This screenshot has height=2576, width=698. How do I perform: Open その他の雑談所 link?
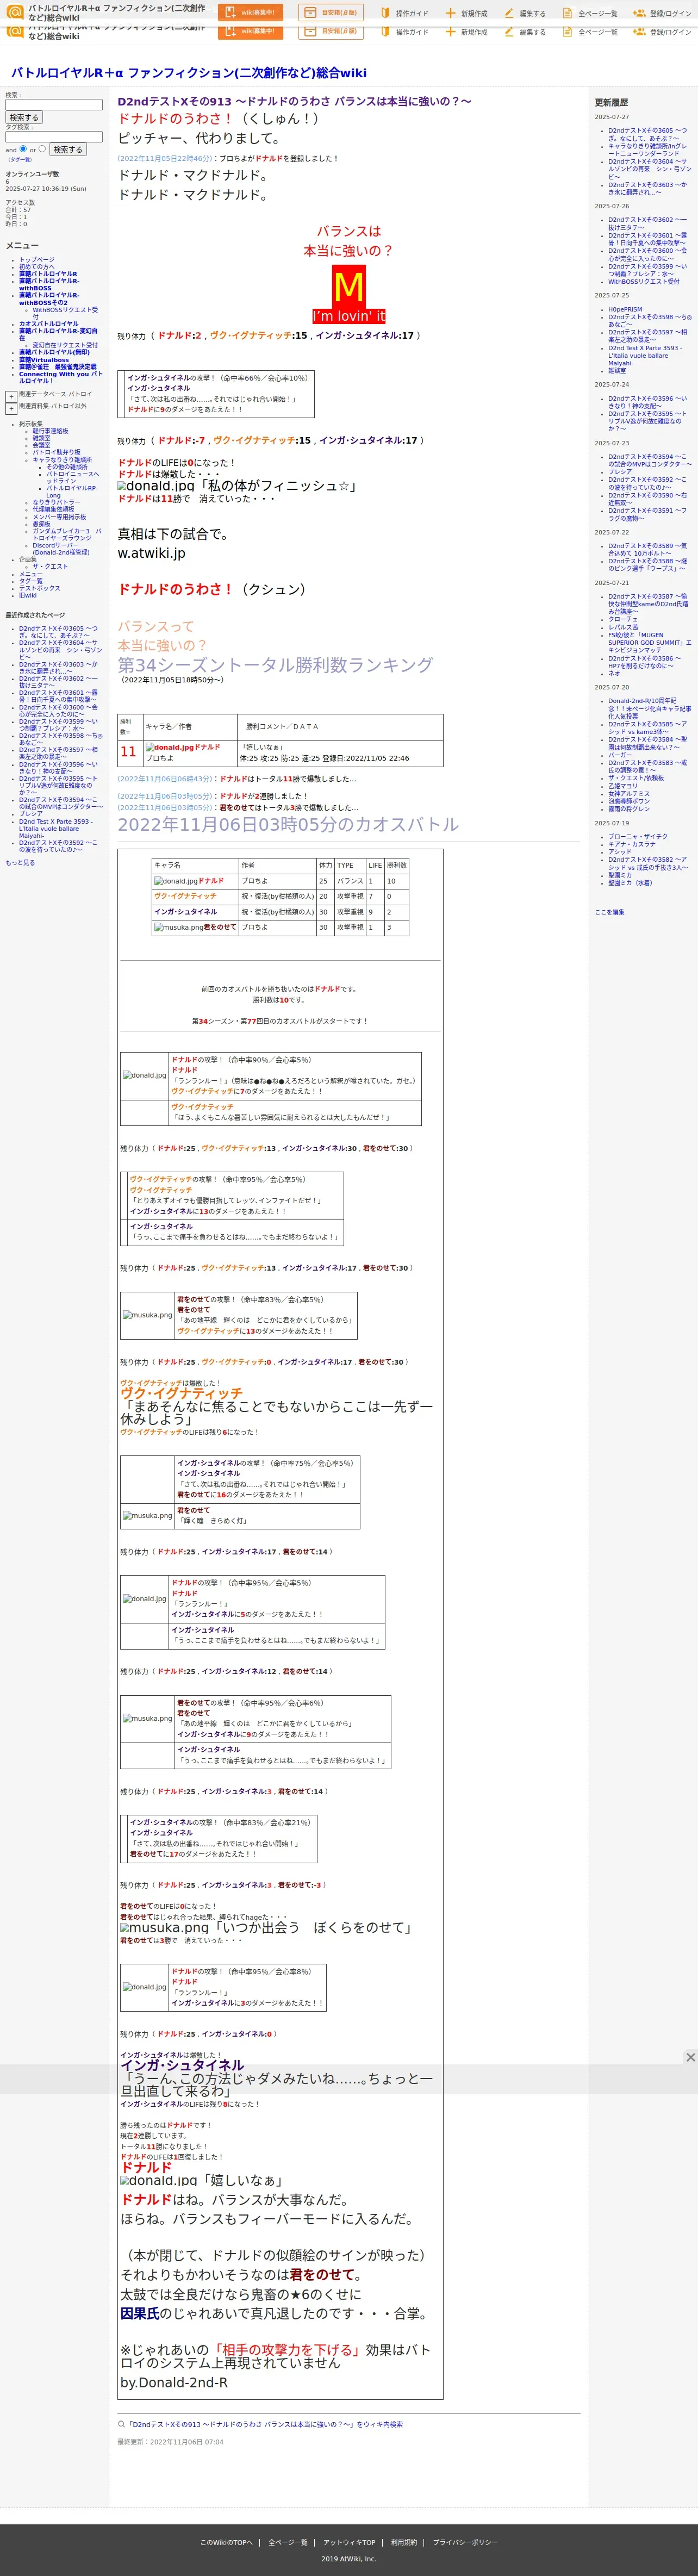click(67, 467)
